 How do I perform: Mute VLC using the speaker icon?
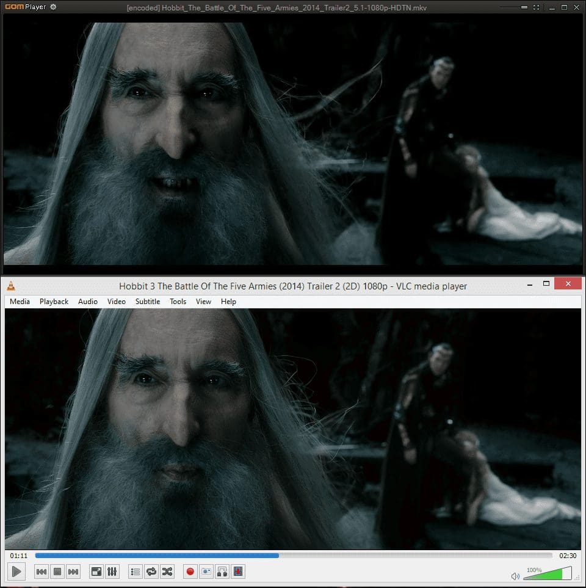coord(516,576)
